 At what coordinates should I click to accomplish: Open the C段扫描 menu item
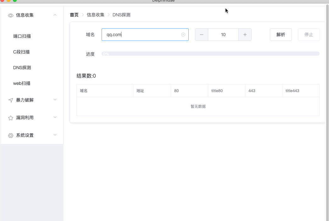21,52
